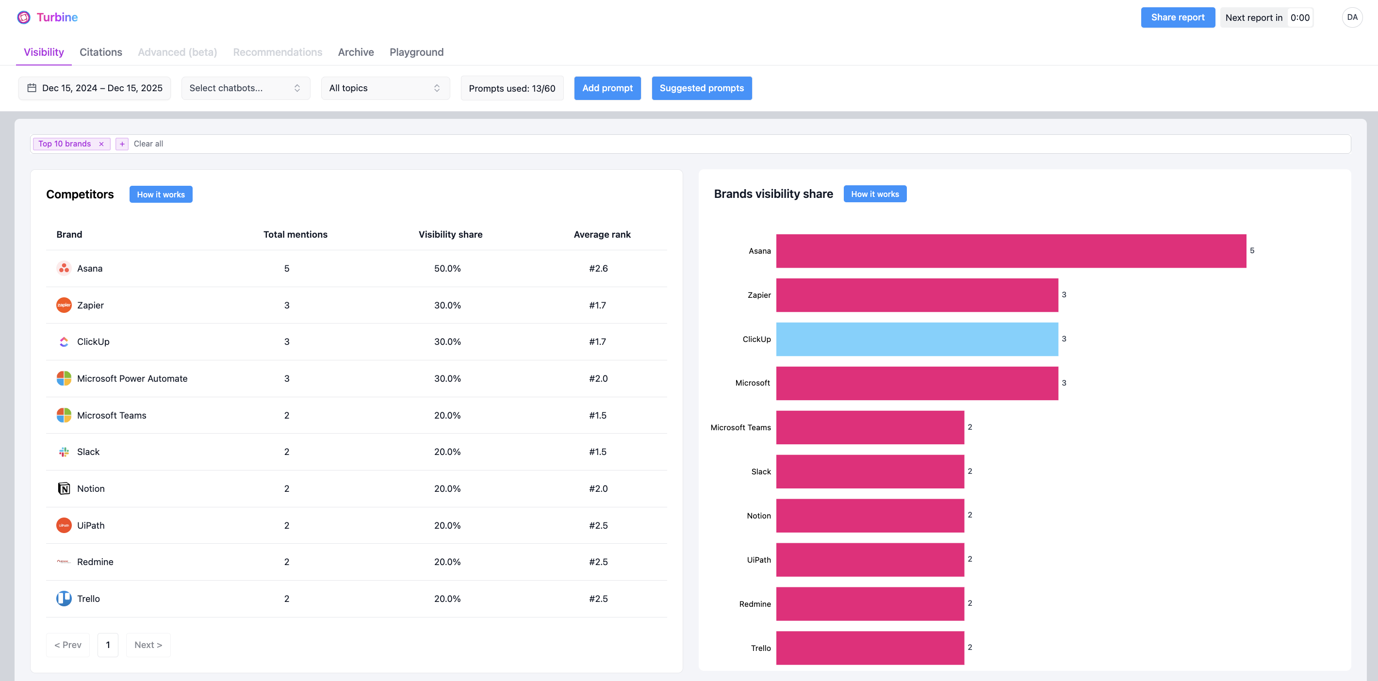Click the Suggested prompts button
1378x681 pixels.
(701, 88)
